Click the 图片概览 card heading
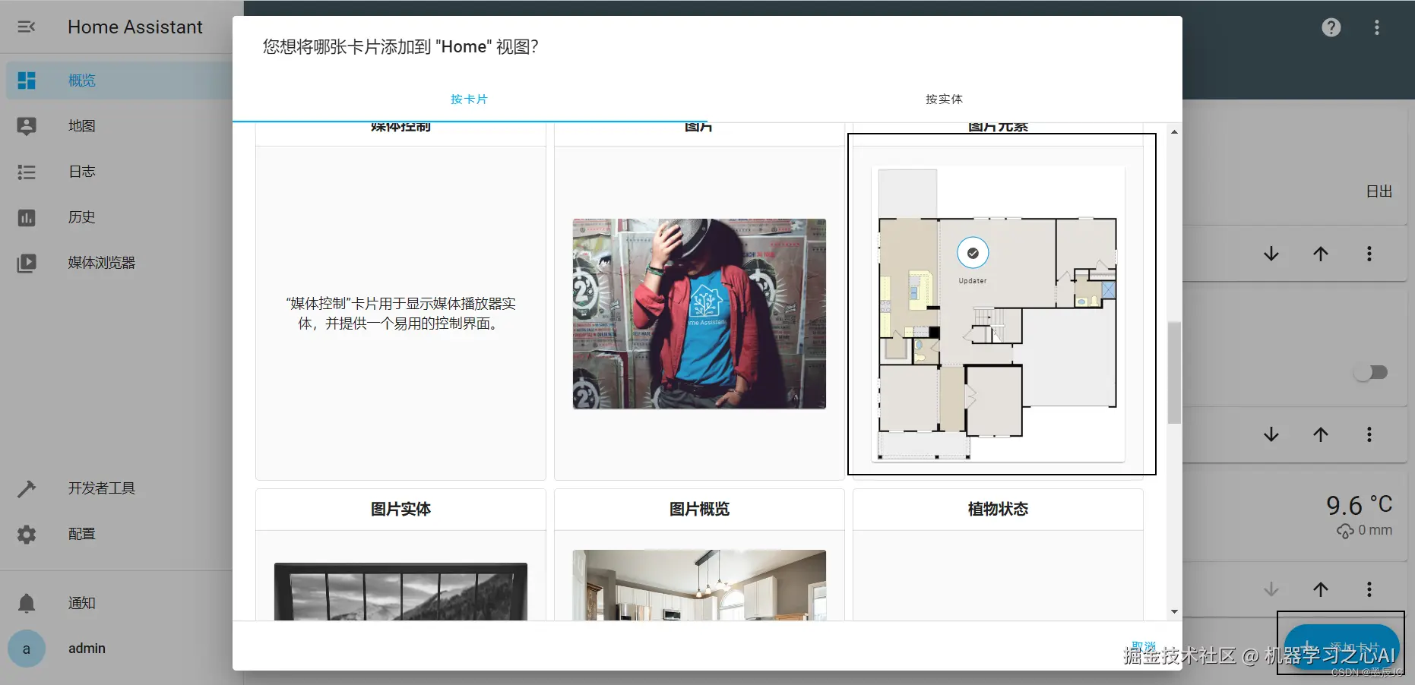The height and width of the screenshot is (685, 1415). tap(699, 509)
